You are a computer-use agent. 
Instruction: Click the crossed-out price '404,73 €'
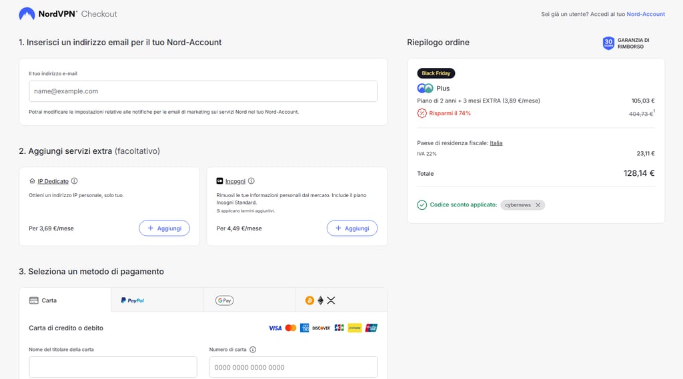coord(641,114)
